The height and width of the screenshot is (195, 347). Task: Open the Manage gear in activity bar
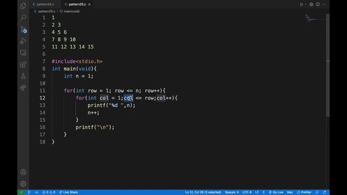[x=23, y=184]
